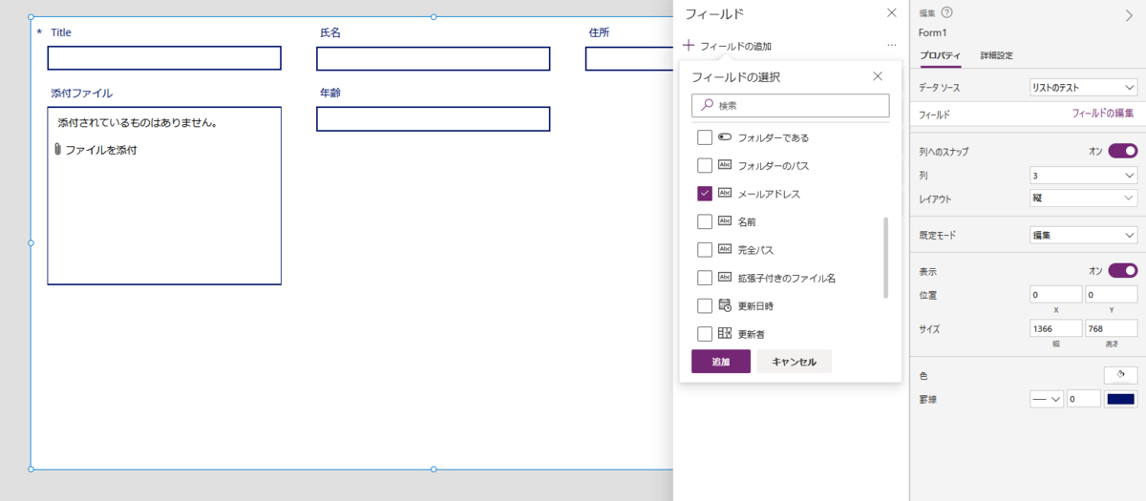The height and width of the screenshot is (501, 1146).
Task: Check the 名前 checkbox
Action: point(705,221)
